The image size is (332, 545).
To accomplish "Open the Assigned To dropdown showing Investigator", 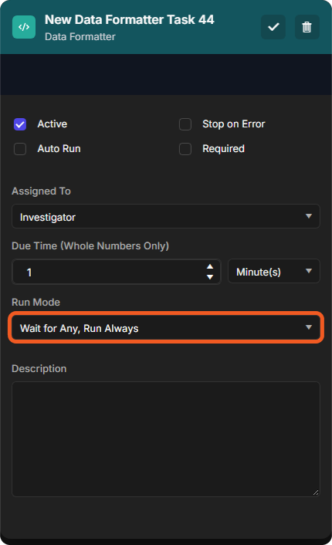I will pos(166,217).
